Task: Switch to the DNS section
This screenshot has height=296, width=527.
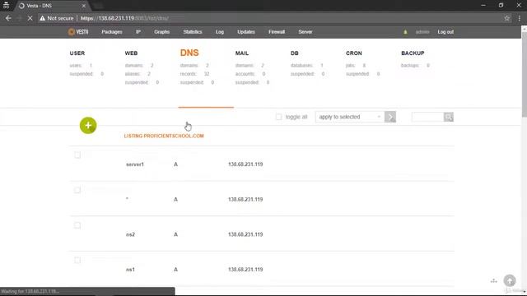Action: pos(189,53)
